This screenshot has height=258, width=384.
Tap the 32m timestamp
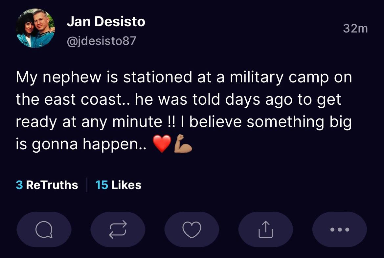coord(355,29)
